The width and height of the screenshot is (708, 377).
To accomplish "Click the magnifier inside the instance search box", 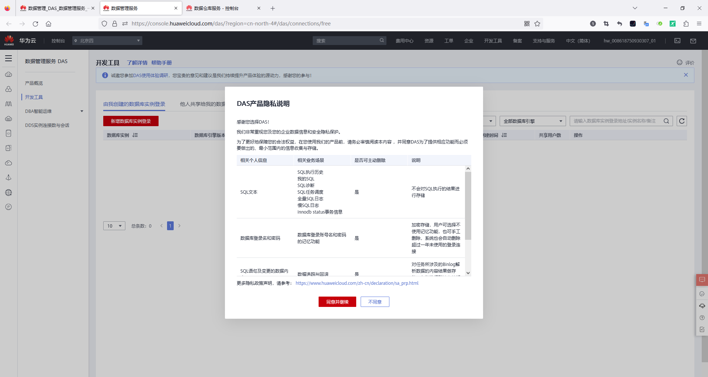I will 666,121.
